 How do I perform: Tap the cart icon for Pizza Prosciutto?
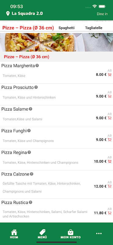(110, 96)
